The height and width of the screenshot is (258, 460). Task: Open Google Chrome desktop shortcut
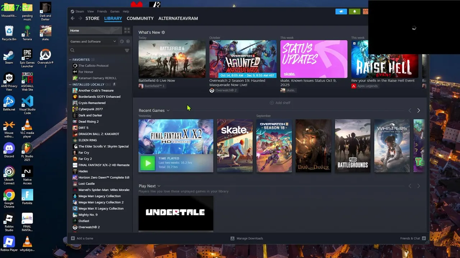pyautogui.click(x=9, y=199)
